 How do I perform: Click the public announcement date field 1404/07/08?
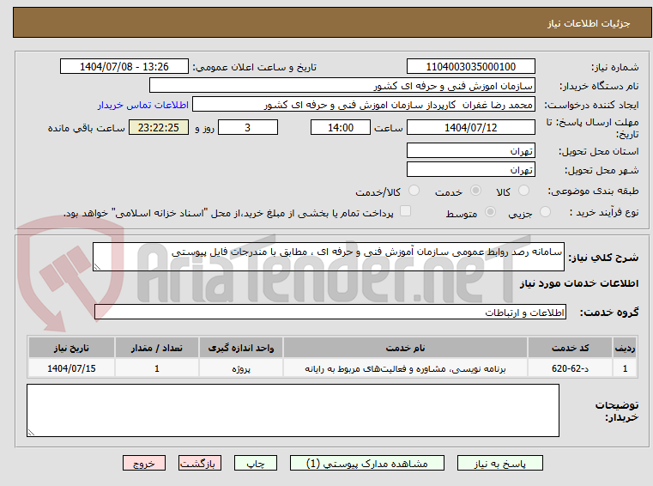pos(124,67)
